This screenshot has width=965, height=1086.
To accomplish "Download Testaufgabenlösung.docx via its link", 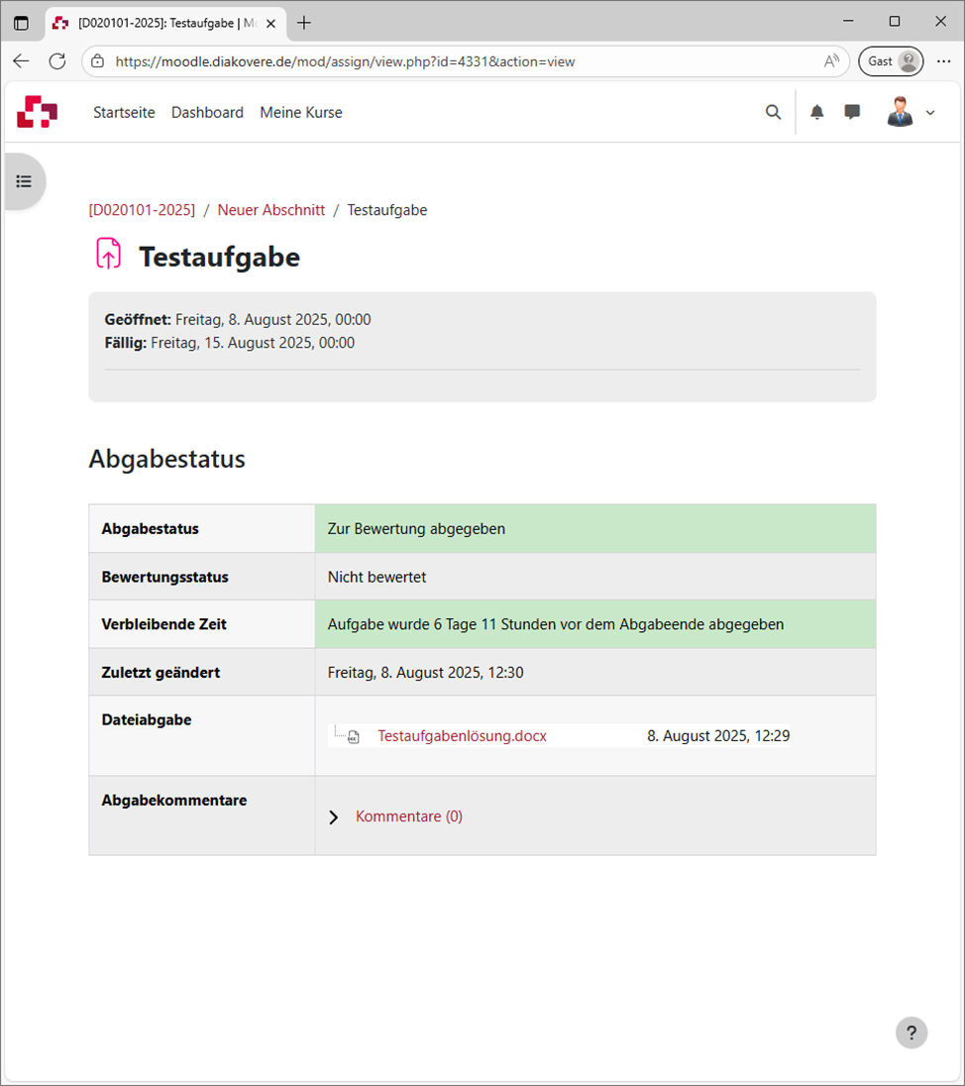I will click(461, 735).
